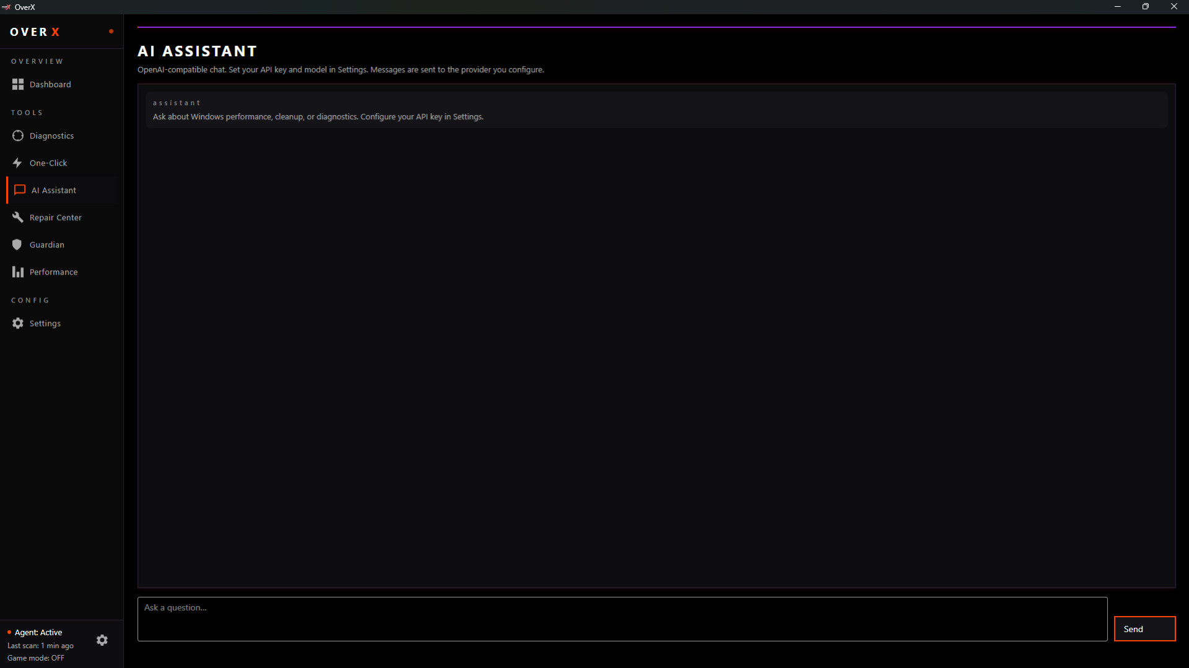Focus the Ask a question input field
This screenshot has height=668, width=1189.
coord(622,619)
